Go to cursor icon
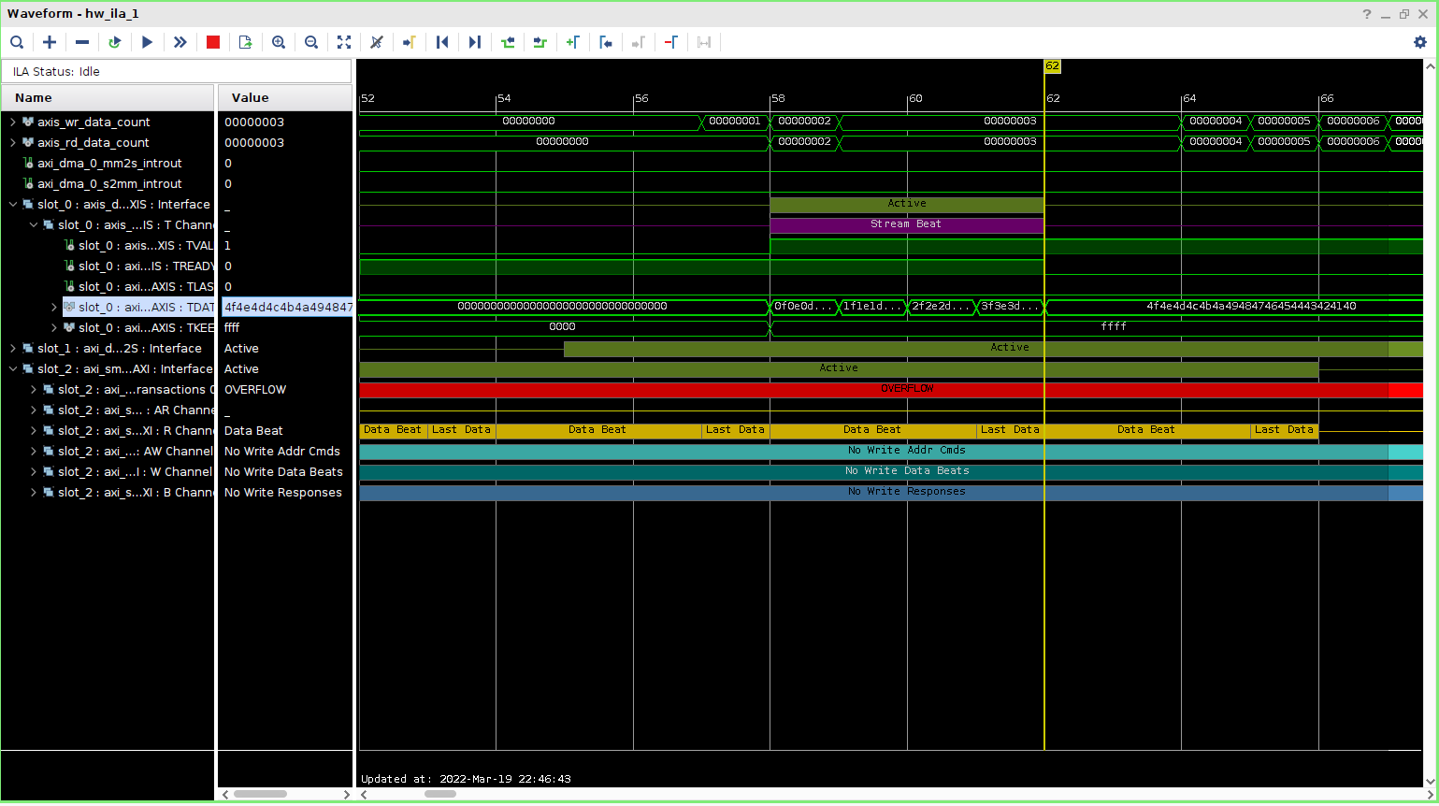Image resolution: width=1439 pixels, height=806 pixels. (x=410, y=42)
